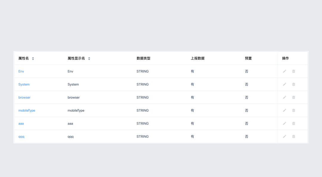Click 否 value in mobileType row
The image size is (322, 177).
click(247, 110)
